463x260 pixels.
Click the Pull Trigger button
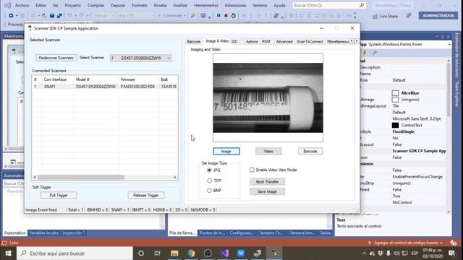(59, 195)
